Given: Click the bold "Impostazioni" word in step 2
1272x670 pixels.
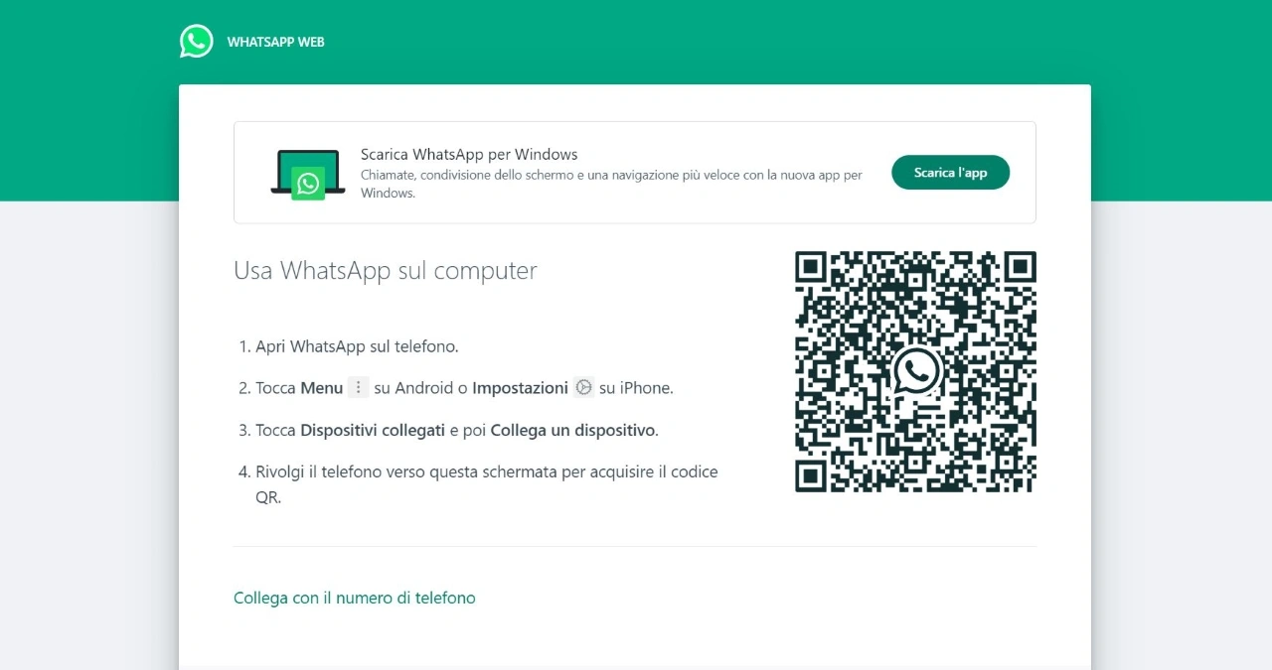Looking at the screenshot, I should pyautogui.click(x=520, y=388).
